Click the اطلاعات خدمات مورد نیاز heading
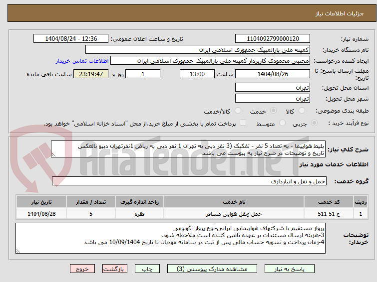The image size is (377, 282). pyautogui.click(x=334, y=164)
